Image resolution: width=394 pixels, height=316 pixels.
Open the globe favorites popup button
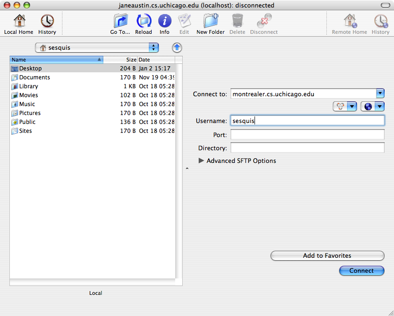(373, 107)
